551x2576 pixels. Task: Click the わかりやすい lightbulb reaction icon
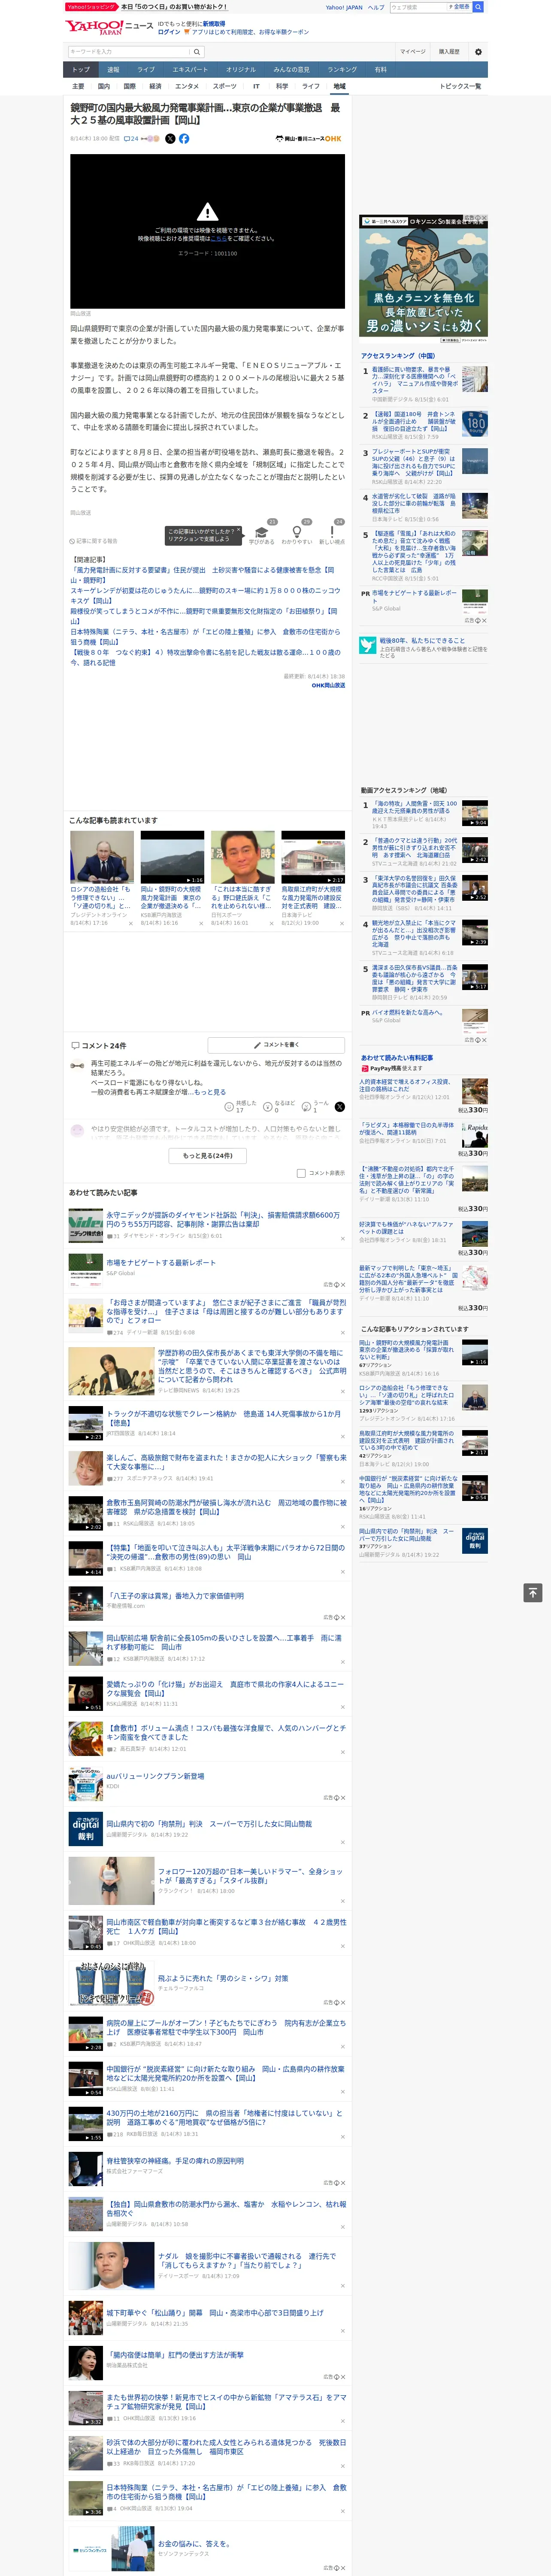point(296,532)
